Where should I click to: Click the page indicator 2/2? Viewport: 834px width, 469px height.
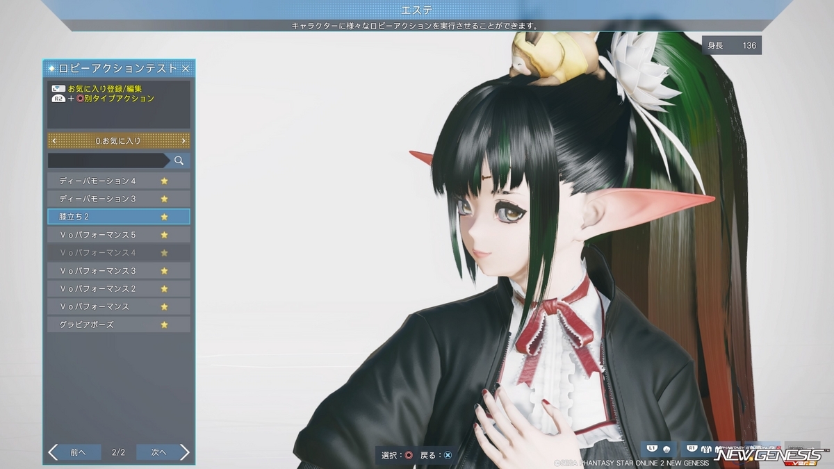pos(118,452)
